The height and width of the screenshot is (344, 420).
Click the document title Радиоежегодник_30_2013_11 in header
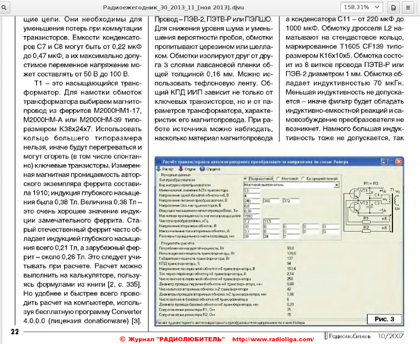(173, 7)
